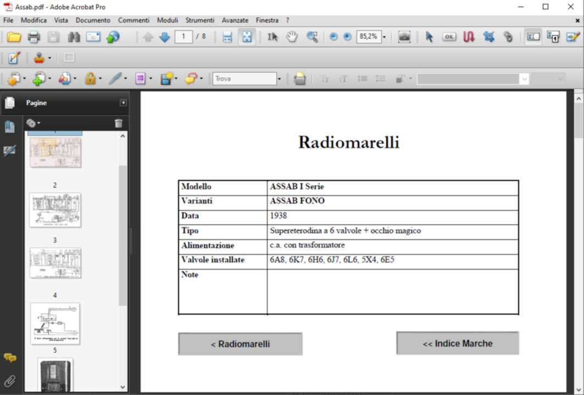
Task: Open the Stamp tool dropdown arrow
Action: (x=49, y=58)
